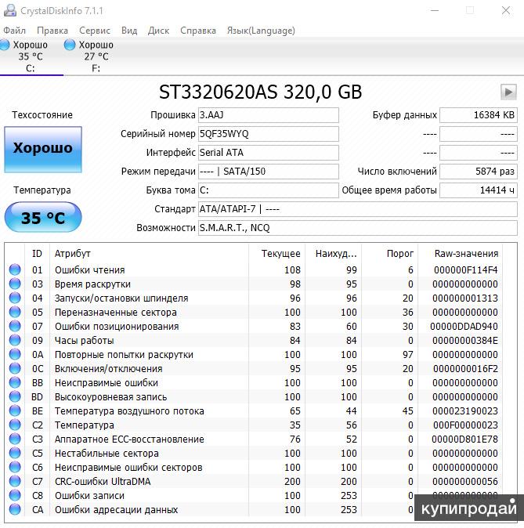This screenshot has height=528, width=524.
Task: Click status orb for Температура воздушного потока
Action: (15, 410)
